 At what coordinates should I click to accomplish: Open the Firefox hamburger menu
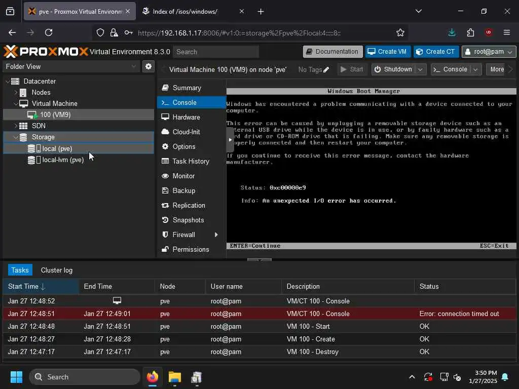coord(506,32)
